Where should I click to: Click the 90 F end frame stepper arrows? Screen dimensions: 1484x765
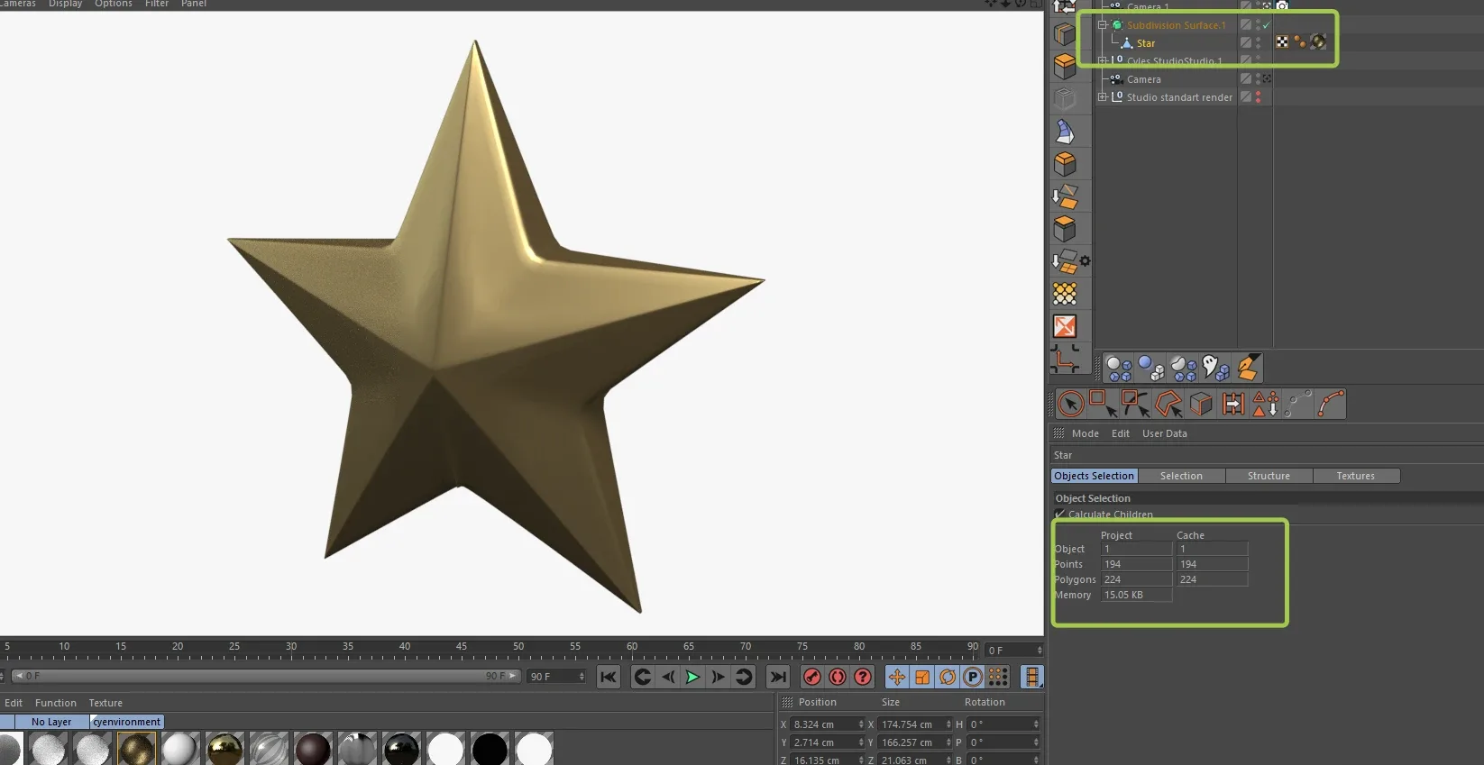pyautogui.click(x=582, y=677)
